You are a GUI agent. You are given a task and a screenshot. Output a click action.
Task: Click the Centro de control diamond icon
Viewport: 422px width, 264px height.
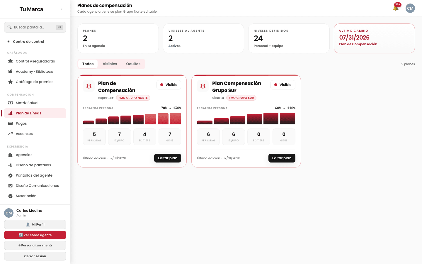[x=9, y=42]
